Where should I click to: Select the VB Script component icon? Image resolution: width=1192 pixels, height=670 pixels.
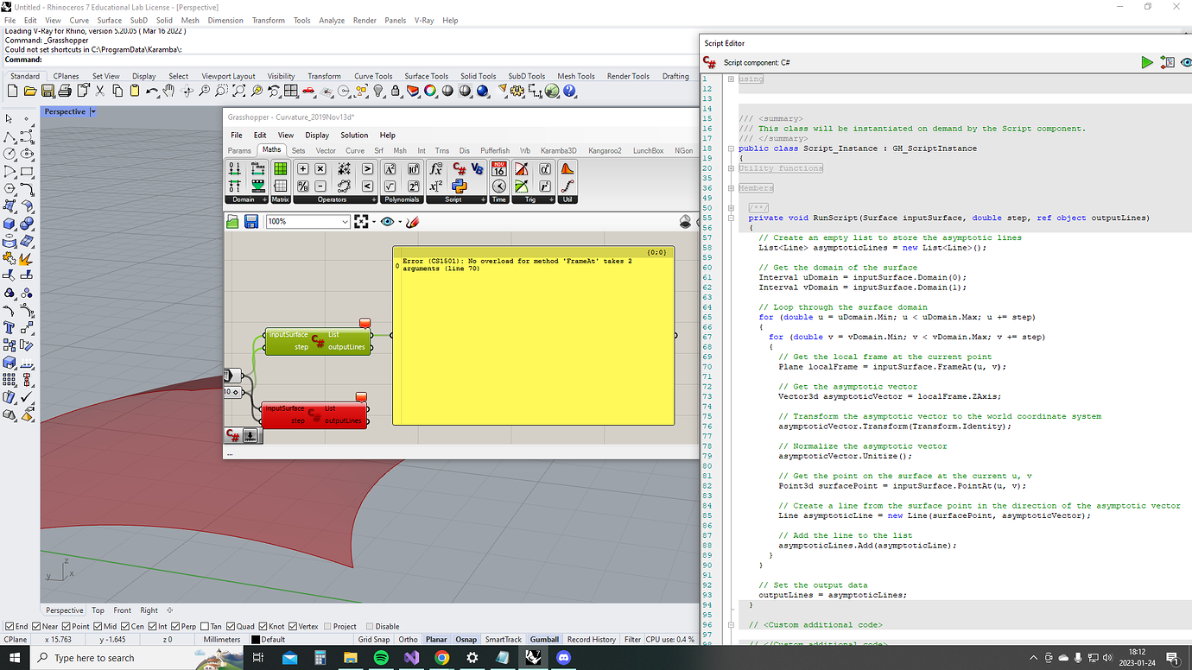(x=477, y=169)
